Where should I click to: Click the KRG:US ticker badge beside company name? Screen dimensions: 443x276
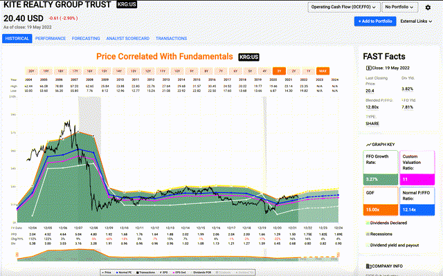tap(127, 5)
